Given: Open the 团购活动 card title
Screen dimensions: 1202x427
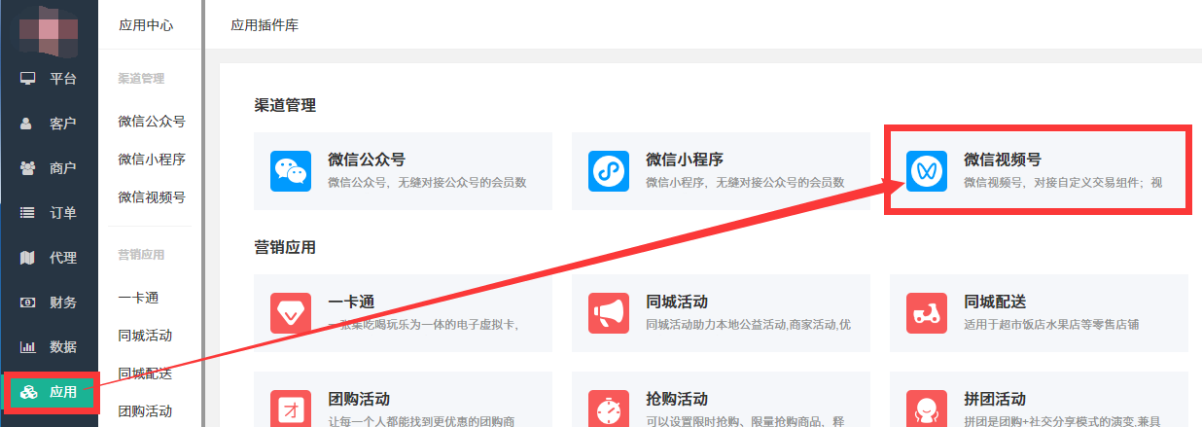Looking at the screenshot, I should (359, 399).
